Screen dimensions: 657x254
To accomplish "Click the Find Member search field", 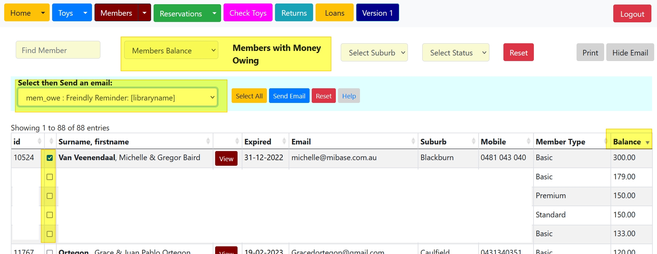I will pos(58,50).
